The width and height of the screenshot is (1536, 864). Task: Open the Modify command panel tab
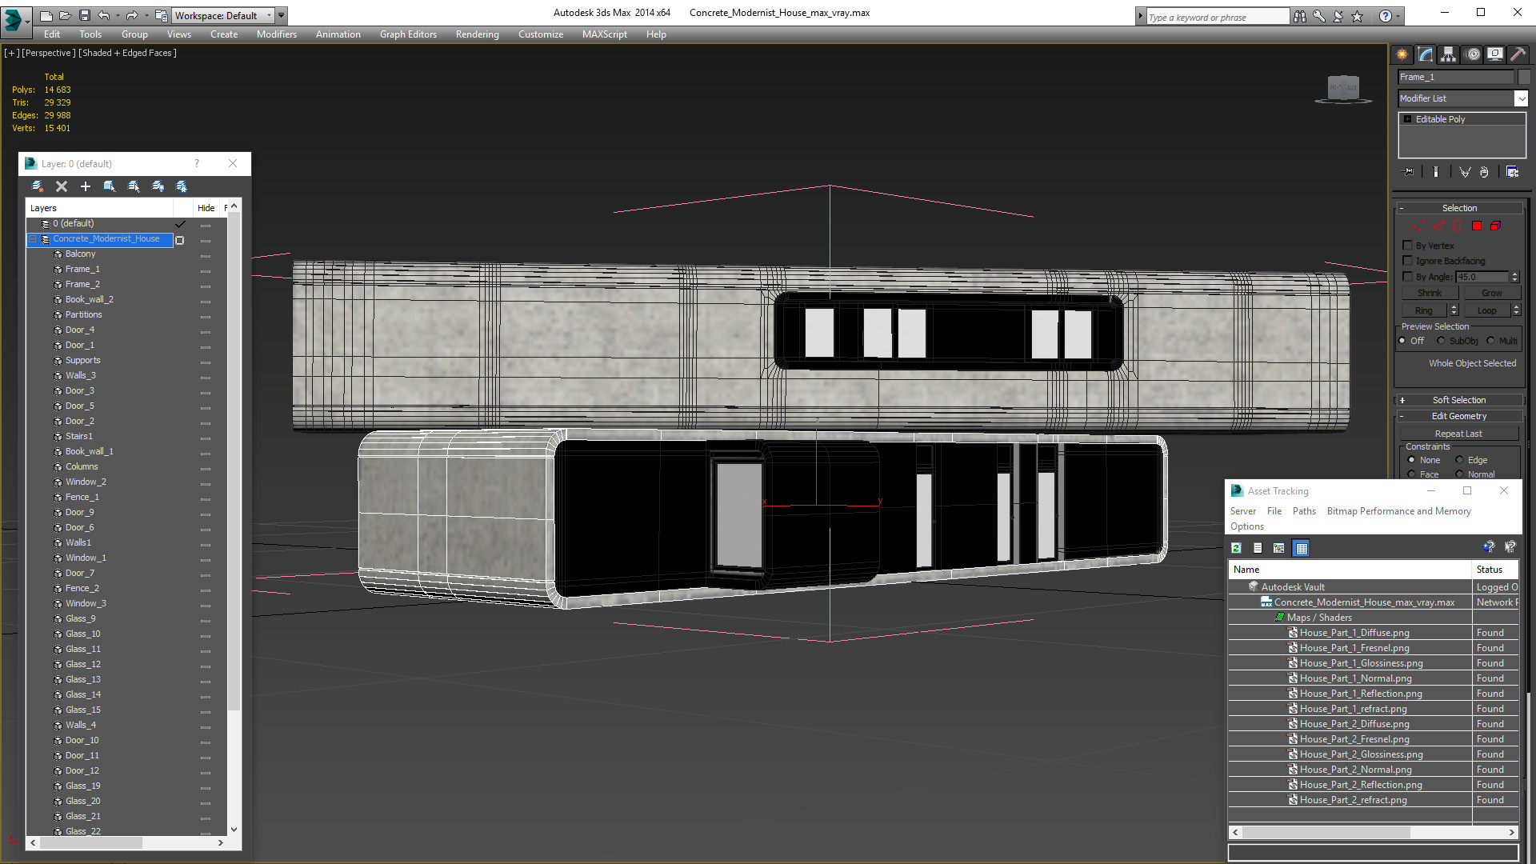pyautogui.click(x=1426, y=54)
